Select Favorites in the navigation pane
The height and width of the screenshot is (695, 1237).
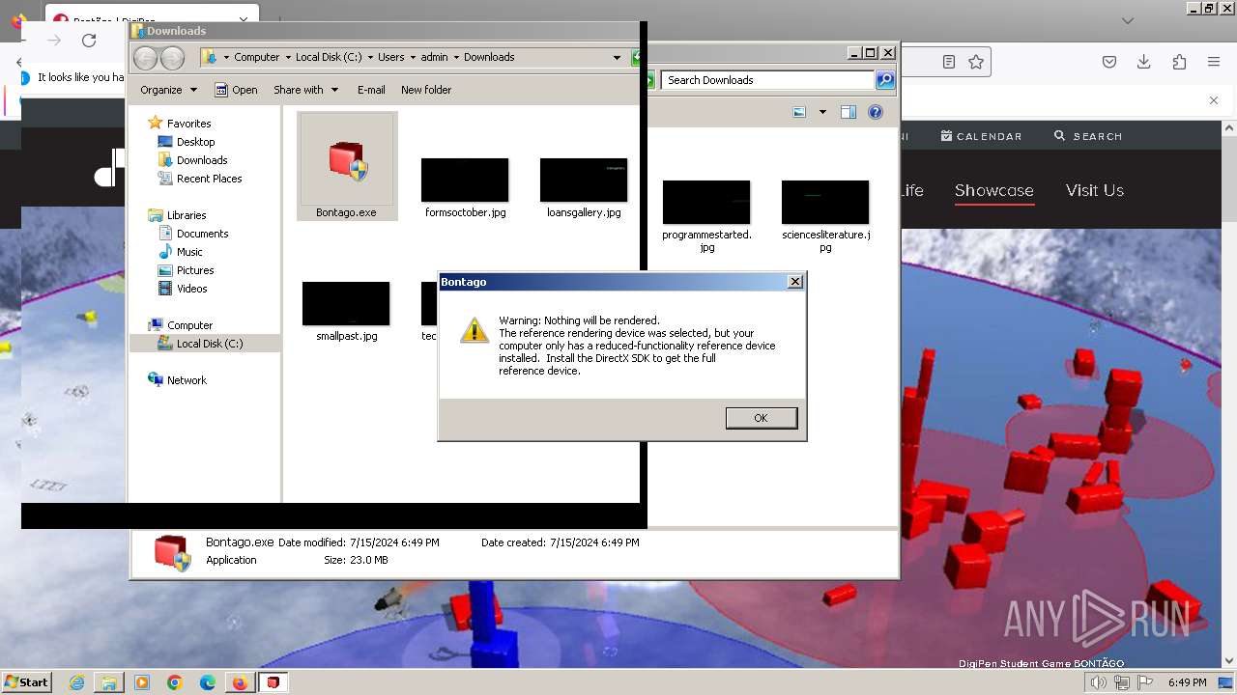tap(188, 124)
